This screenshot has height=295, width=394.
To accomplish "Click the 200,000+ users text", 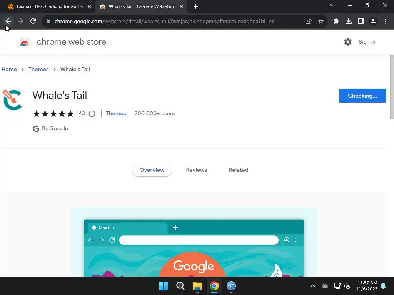I will (x=155, y=113).
